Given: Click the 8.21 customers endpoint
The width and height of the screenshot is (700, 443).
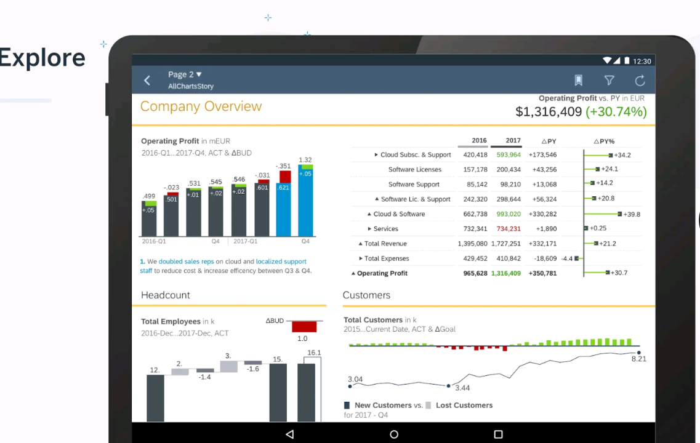Looking at the screenshot, I should 639,353.
